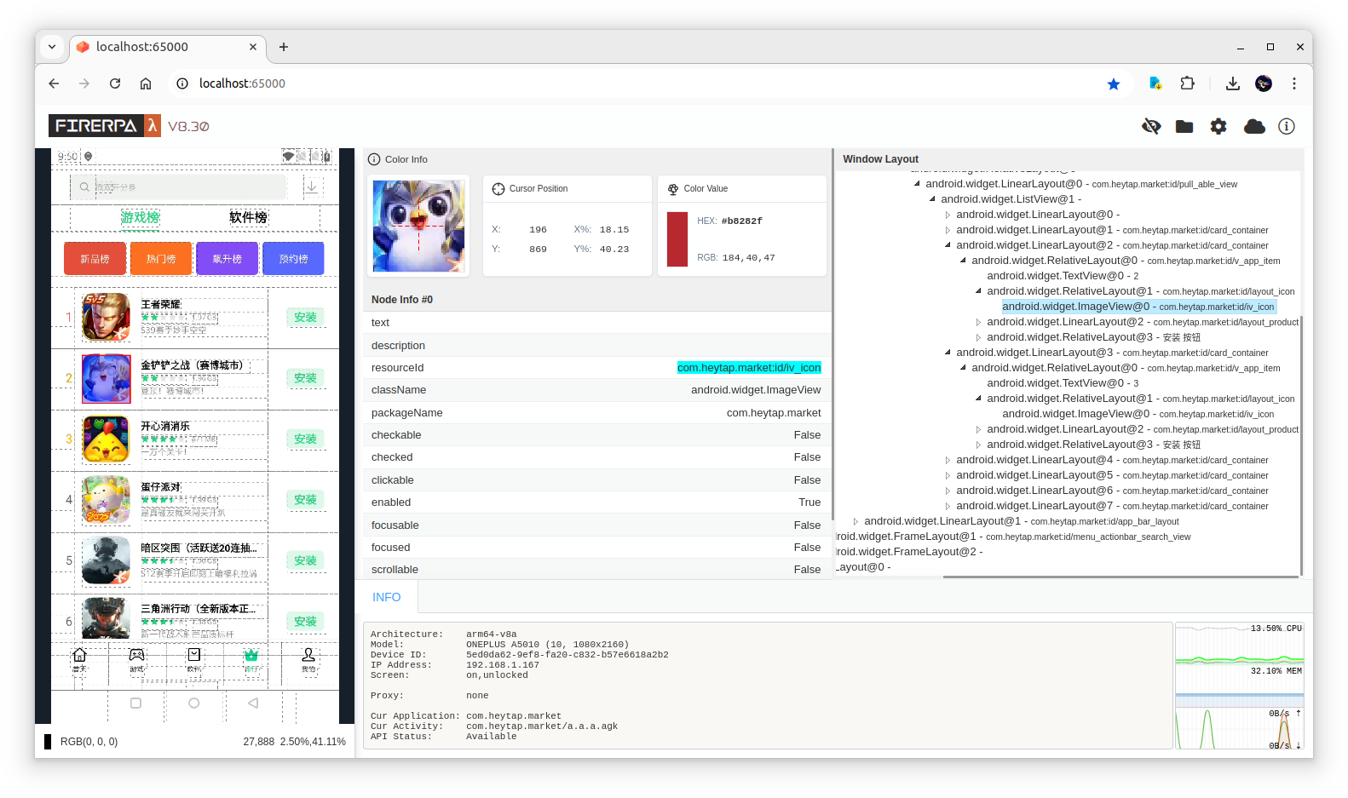The height and width of the screenshot is (798, 1348).
Task: Click the 王者荣耀 app icon
Action: click(x=106, y=317)
